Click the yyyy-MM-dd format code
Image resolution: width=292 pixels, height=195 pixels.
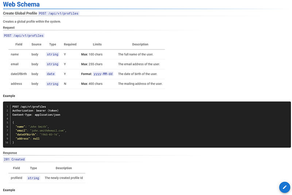[x=103, y=74]
